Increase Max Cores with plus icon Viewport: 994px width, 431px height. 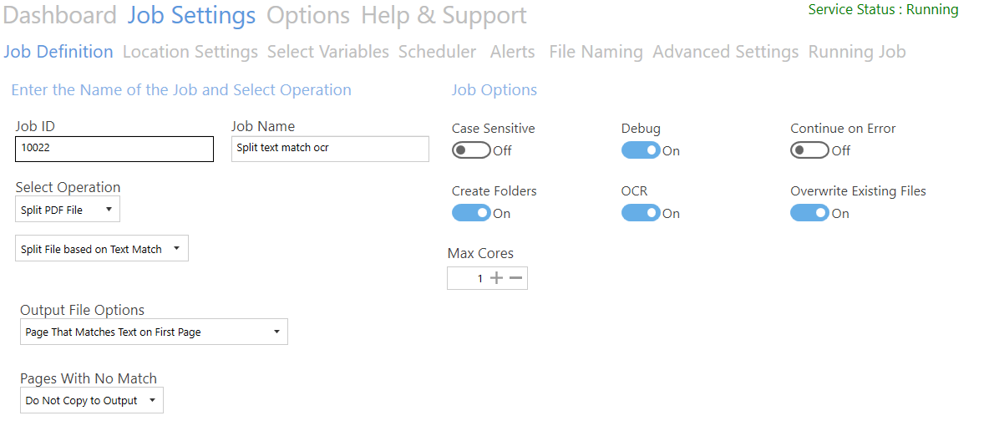[496, 278]
